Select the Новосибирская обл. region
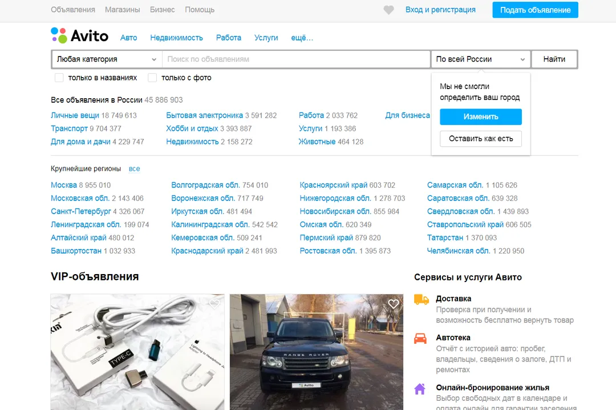Image resolution: width=616 pixels, height=410 pixels. click(x=335, y=212)
